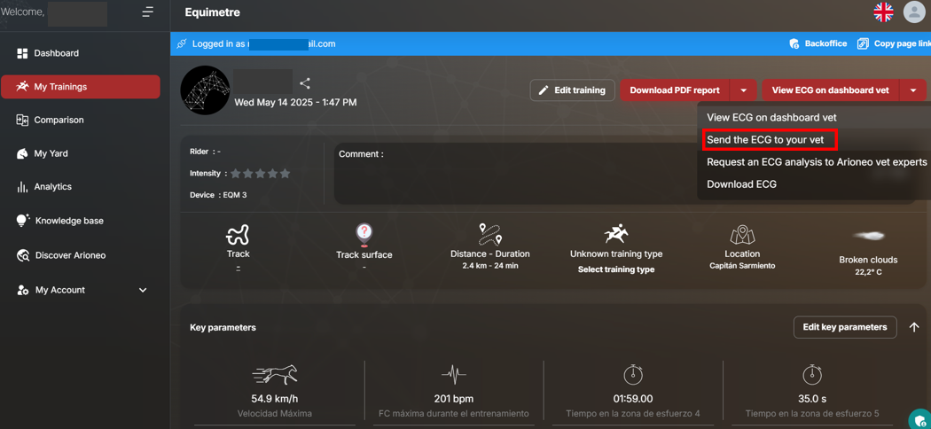Collapse the Key parameters section arrow
931x429 pixels.
pyautogui.click(x=914, y=328)
